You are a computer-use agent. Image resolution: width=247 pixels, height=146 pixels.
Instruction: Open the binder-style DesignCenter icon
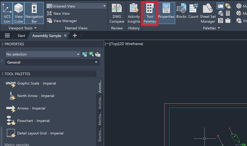pos(220,20)
